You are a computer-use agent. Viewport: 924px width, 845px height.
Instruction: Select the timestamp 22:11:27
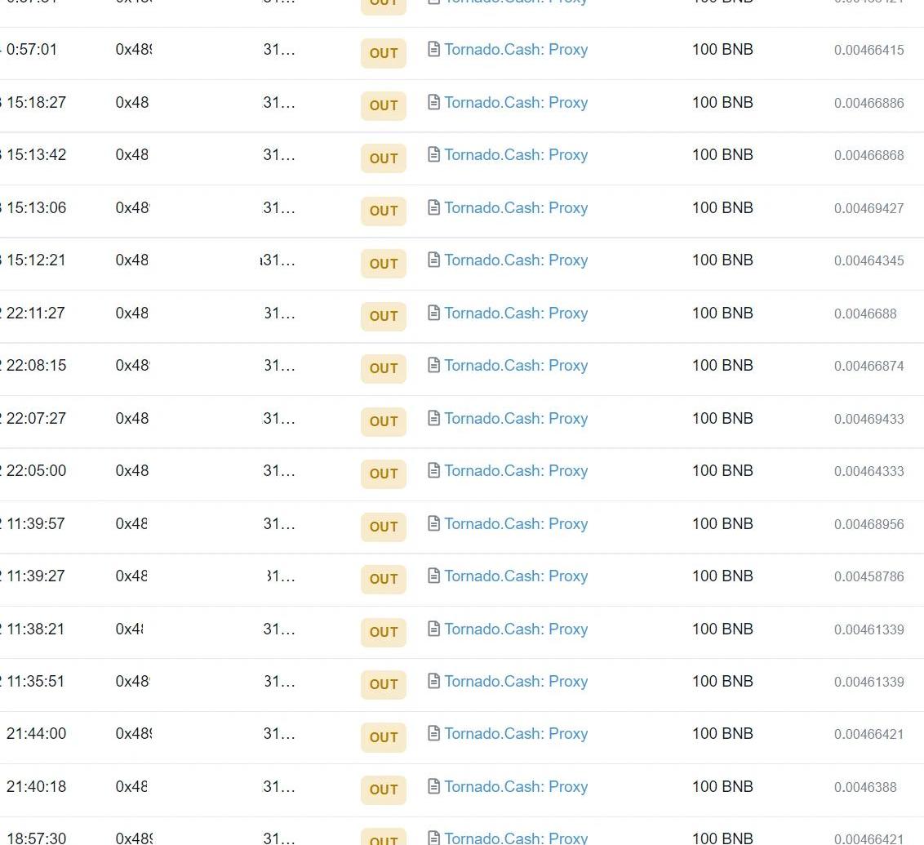(35, 313)
